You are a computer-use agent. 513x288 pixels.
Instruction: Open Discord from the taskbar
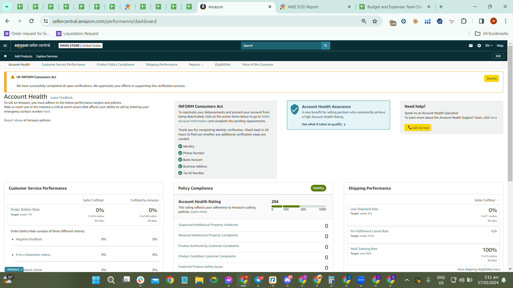click(x=288, y=280)
